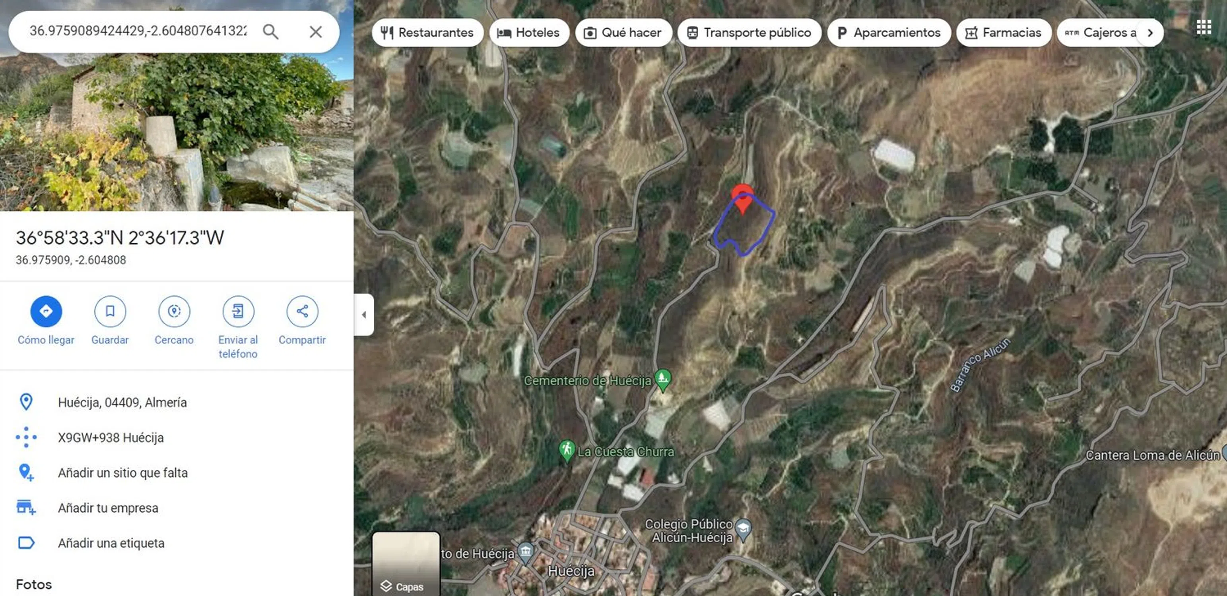Viewport: 1227px width, 596px height.
Task: Click the coordinates search input field
Action: (138, 31)
